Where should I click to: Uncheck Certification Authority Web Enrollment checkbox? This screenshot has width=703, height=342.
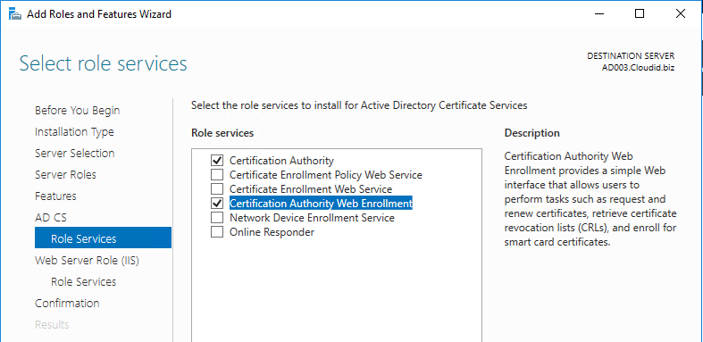point(217,203)
